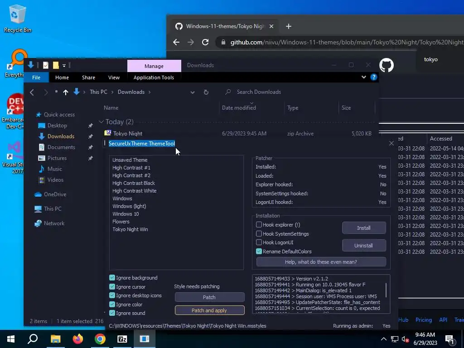Launch Firefox from taskbar

pos(78,339)
